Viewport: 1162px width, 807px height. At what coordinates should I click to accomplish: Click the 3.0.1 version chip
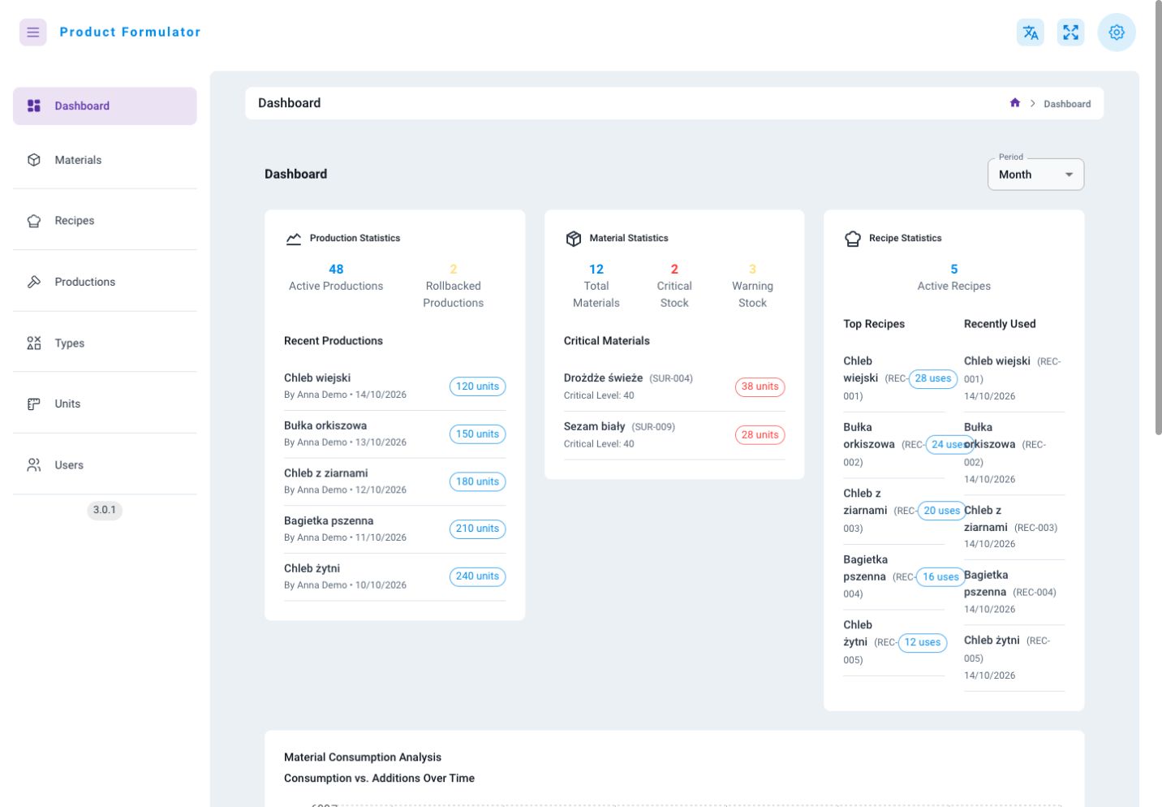click(x=105, y=510)
